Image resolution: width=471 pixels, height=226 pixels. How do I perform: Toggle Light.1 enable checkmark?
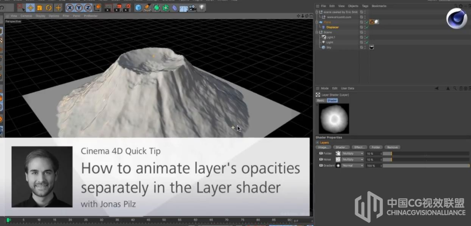coord(367,37)
